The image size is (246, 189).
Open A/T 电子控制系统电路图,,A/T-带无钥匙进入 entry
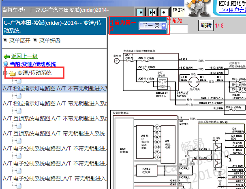(x=55, y=178)
